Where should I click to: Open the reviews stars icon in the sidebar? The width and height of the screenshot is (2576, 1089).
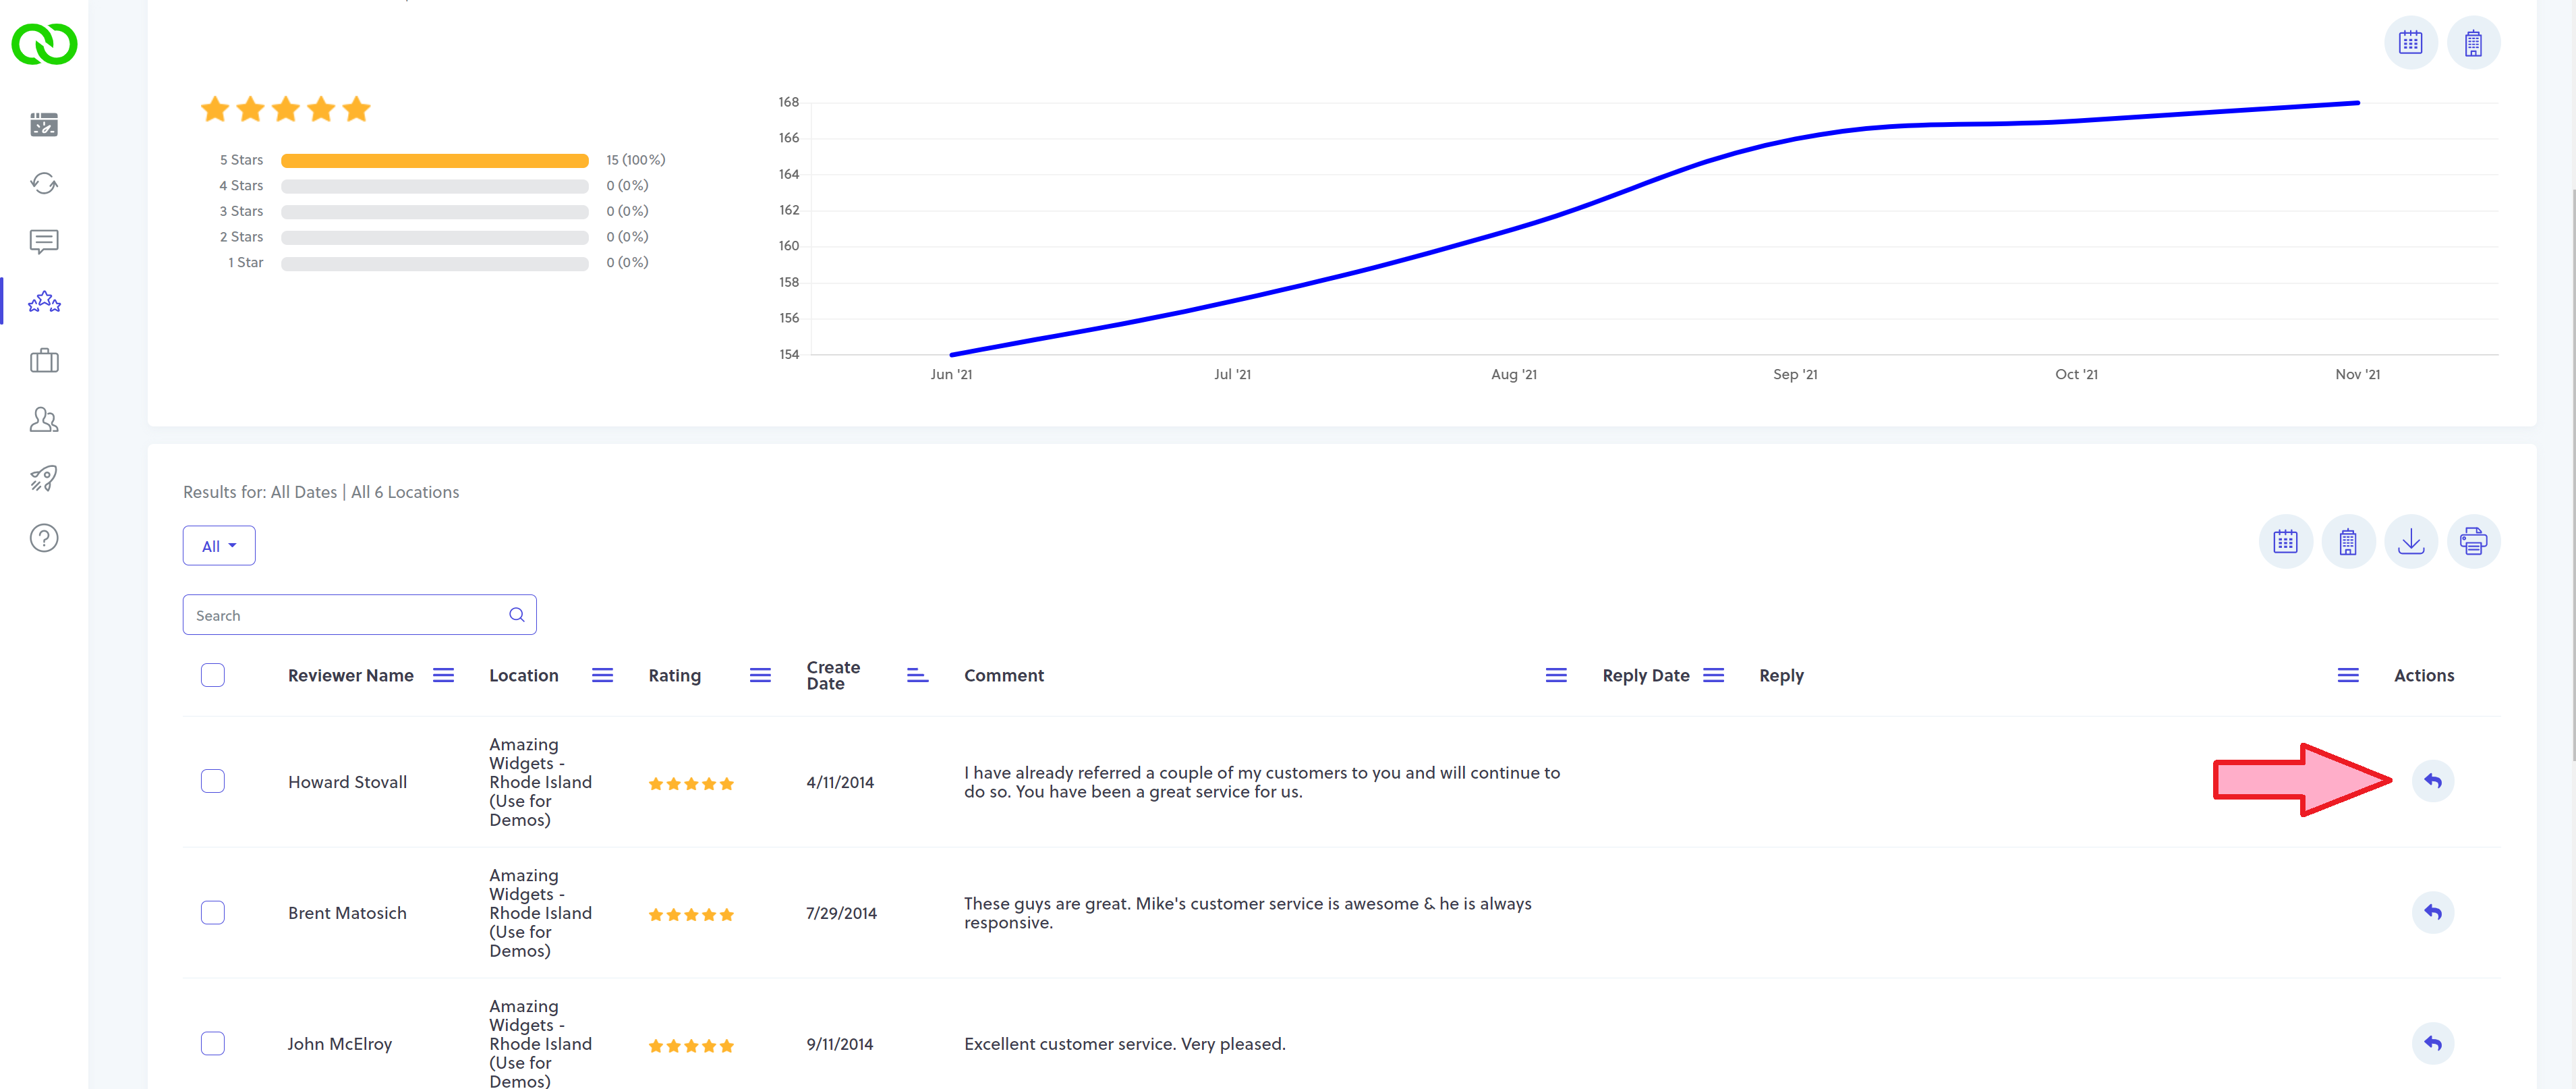click(44, 301)
